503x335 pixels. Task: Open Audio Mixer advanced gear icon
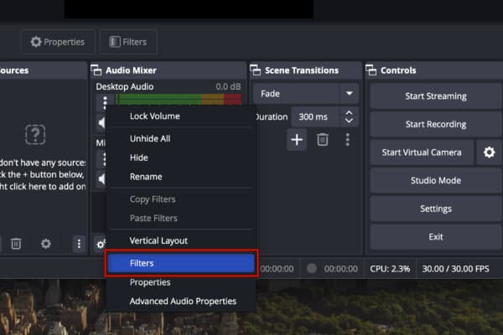pyautogui.click(x=100, y=245)
